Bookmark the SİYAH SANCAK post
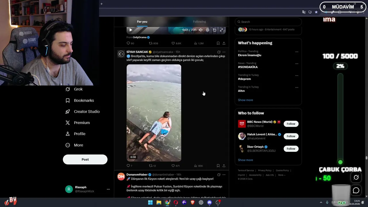Viewport: 368px width, 207px height. click(218, 166)
